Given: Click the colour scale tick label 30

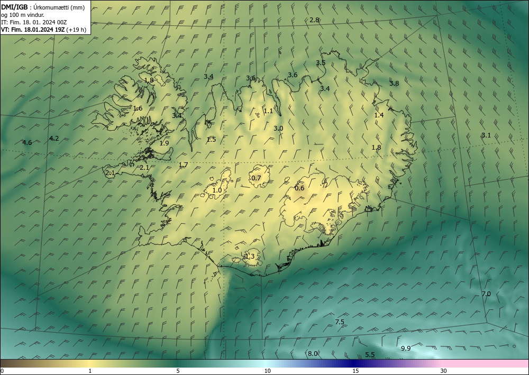Looking at the screenshot, I should coord(443,371).
